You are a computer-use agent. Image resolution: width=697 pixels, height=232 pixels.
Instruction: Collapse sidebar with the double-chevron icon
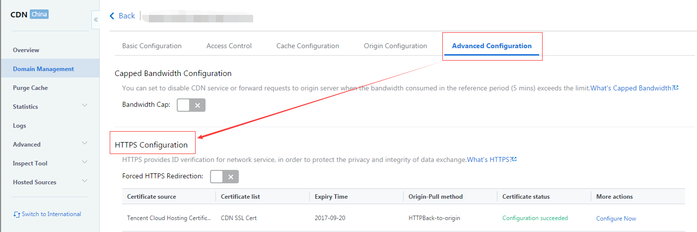click(96, 19)
